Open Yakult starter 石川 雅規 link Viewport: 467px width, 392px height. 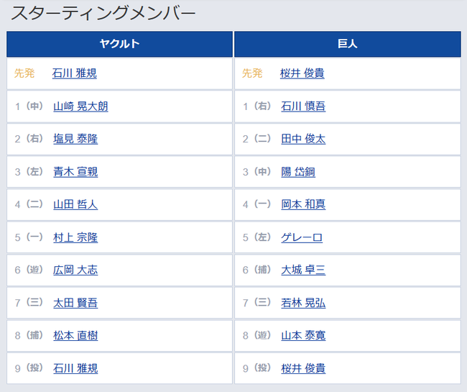point(75,73)
